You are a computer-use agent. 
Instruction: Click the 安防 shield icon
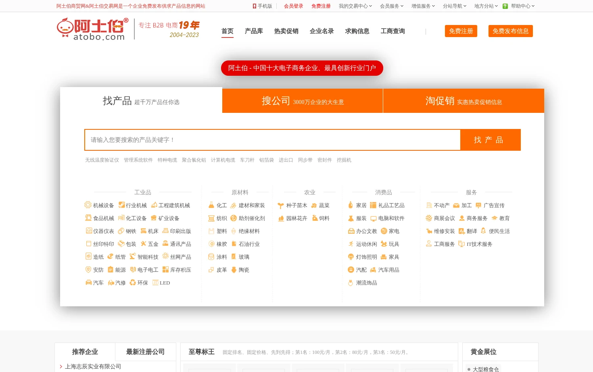pyautogui.click(x=88, y=269)
